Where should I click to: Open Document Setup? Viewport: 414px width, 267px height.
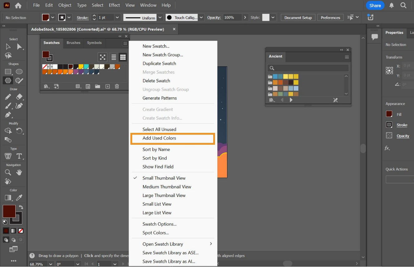point(298,17)
